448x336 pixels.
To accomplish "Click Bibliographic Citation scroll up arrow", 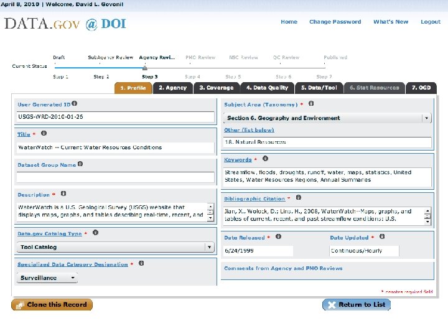I will click(x=427, y=211).
